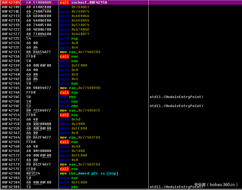Select hex bytes E8 51000000

click(39, 3)
